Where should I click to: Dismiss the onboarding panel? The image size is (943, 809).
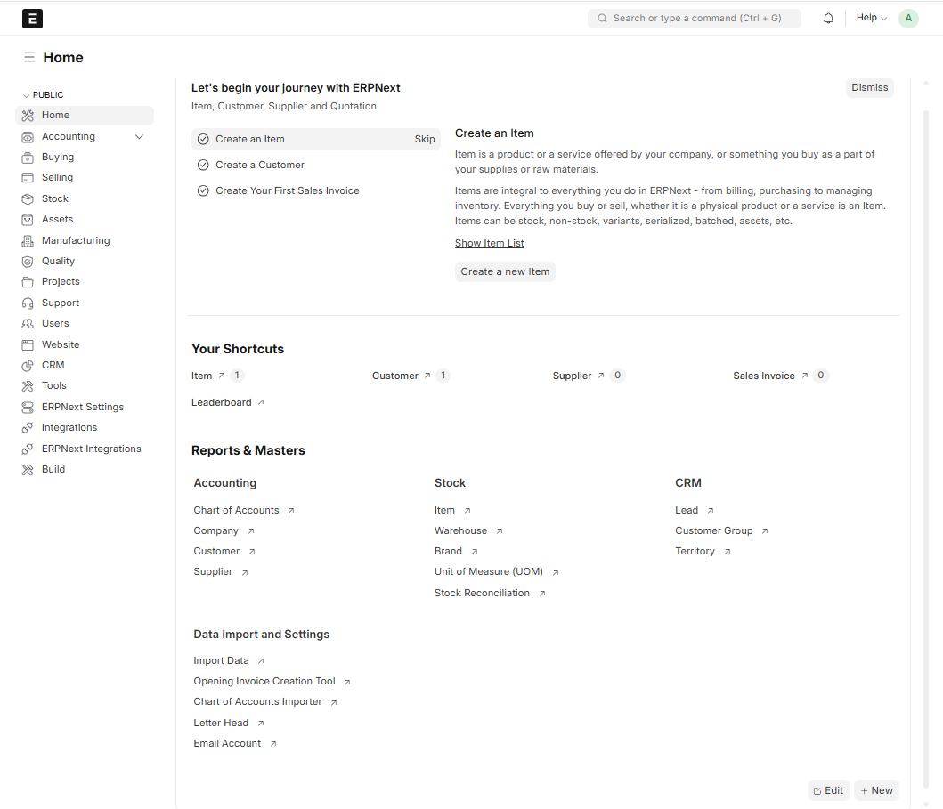tap(870, 88)
